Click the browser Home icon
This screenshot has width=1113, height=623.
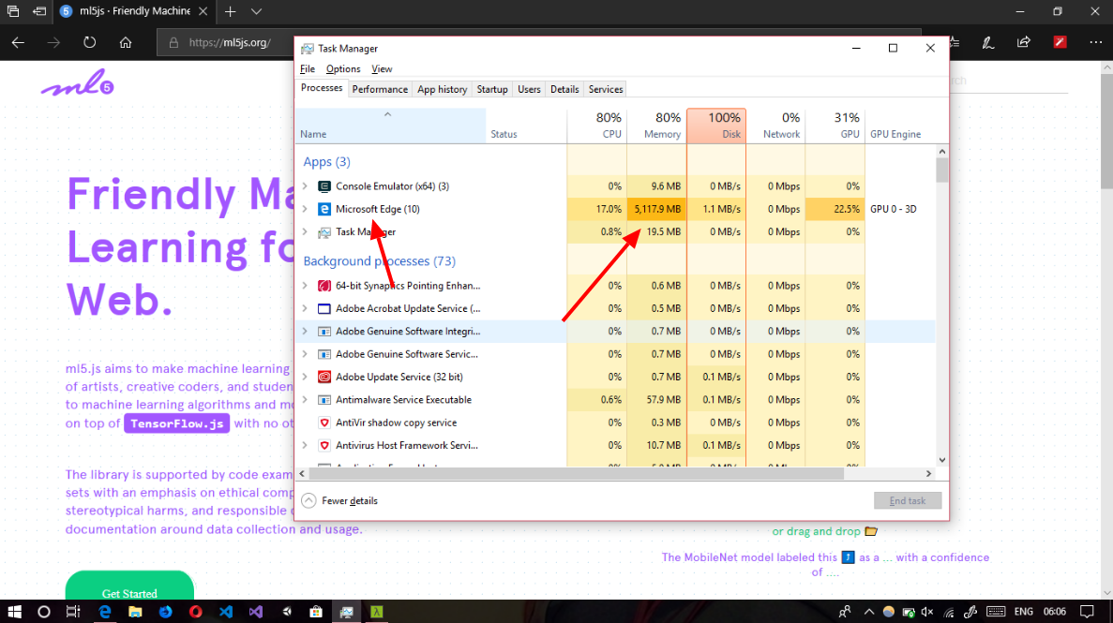127,42
